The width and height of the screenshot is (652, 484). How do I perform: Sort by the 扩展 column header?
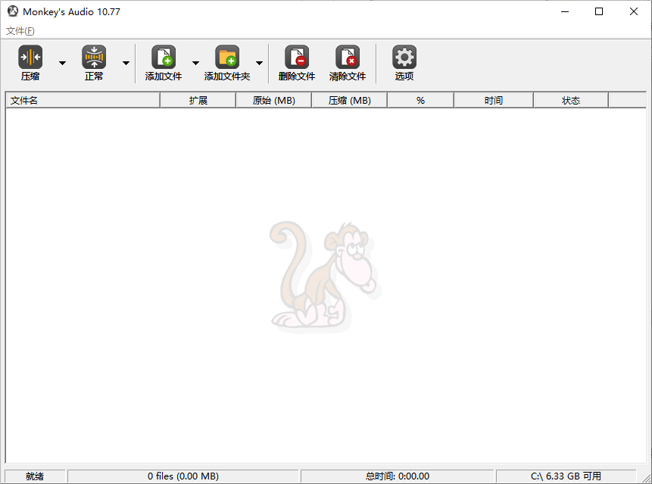197,99
